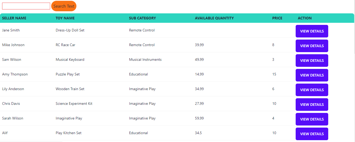This screenshot has width=355, height=142.
Task: Open details for Puzzle Play Set
Action: click(x=312, y=75)
